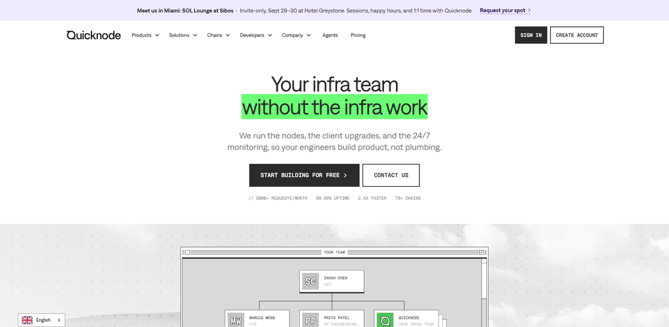Open the Solutions menu
The image size is (669, 327).
[x=183, y=35]
